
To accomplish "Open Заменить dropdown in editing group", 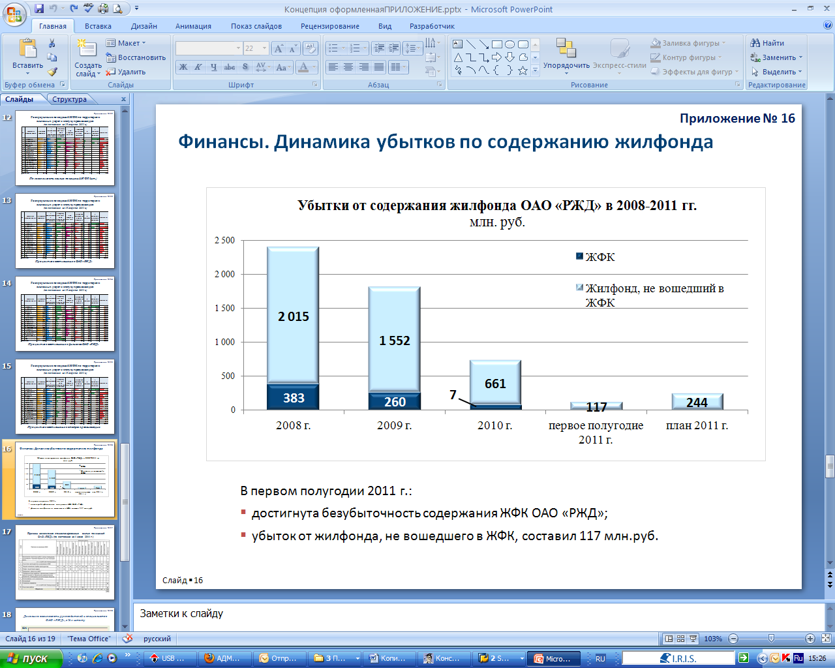I will 776,57.
